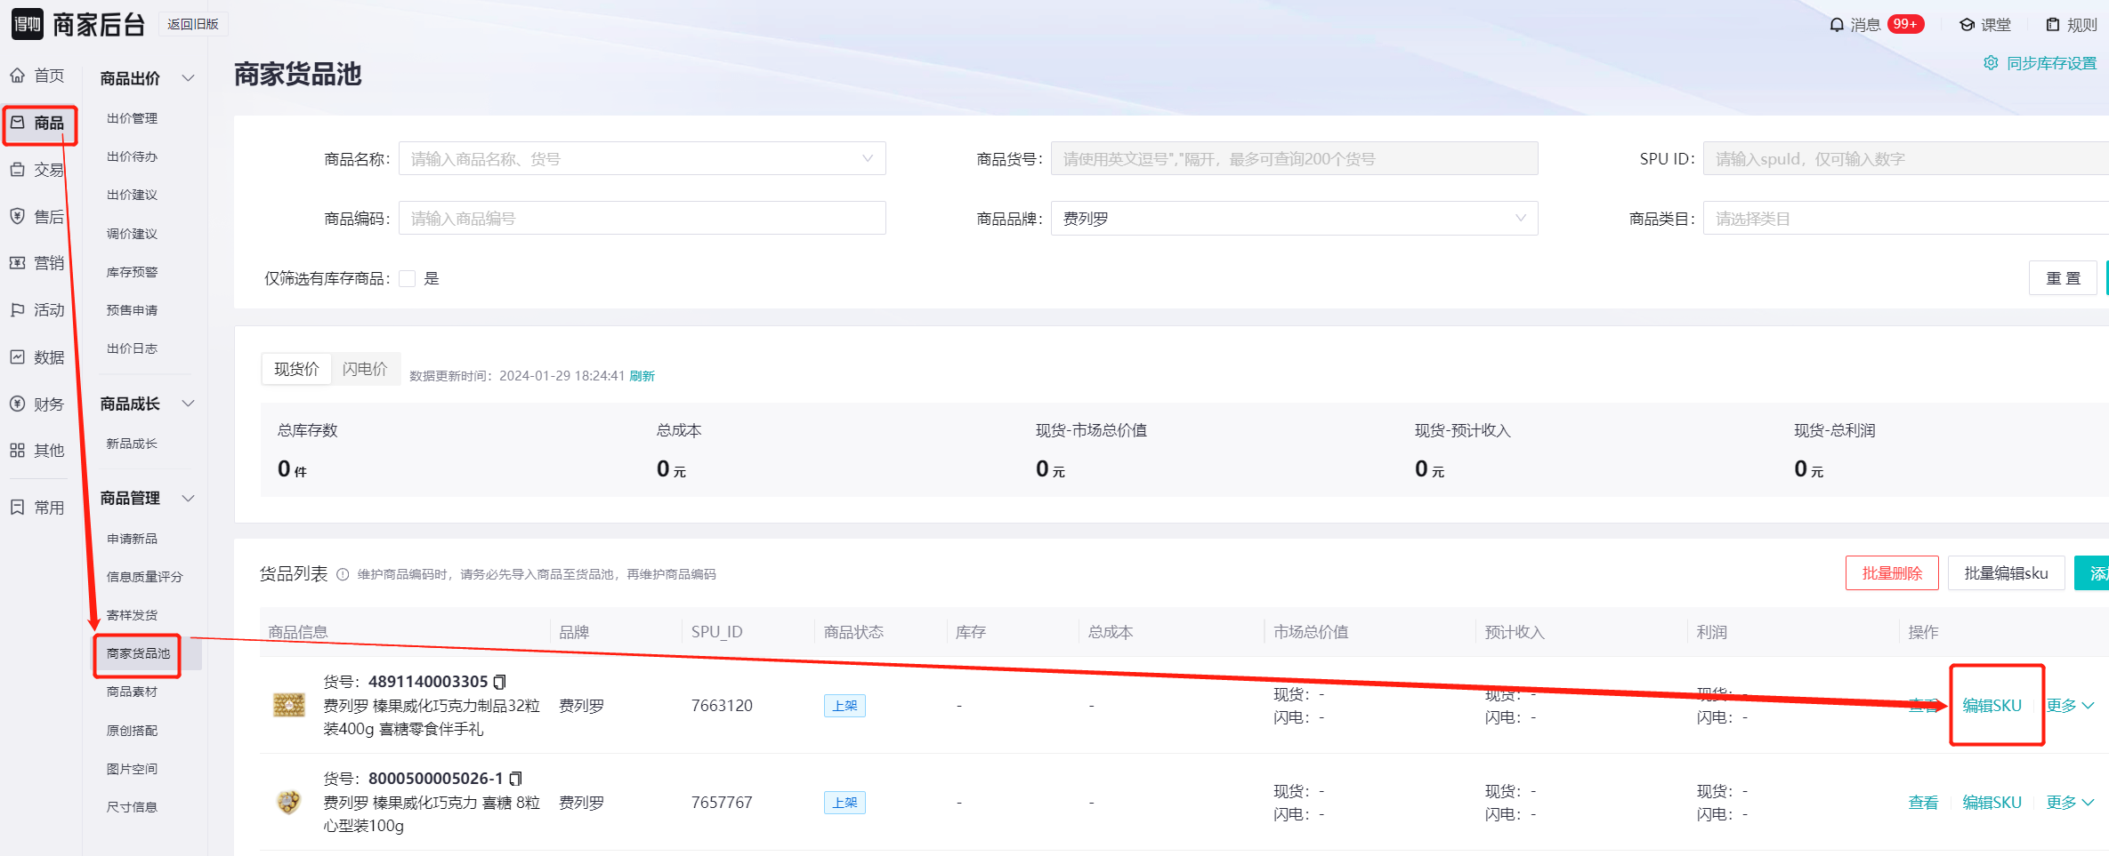Click the info icon beside 货品列表
Viewport: 2109px width, 856px height.
(343, 574)
